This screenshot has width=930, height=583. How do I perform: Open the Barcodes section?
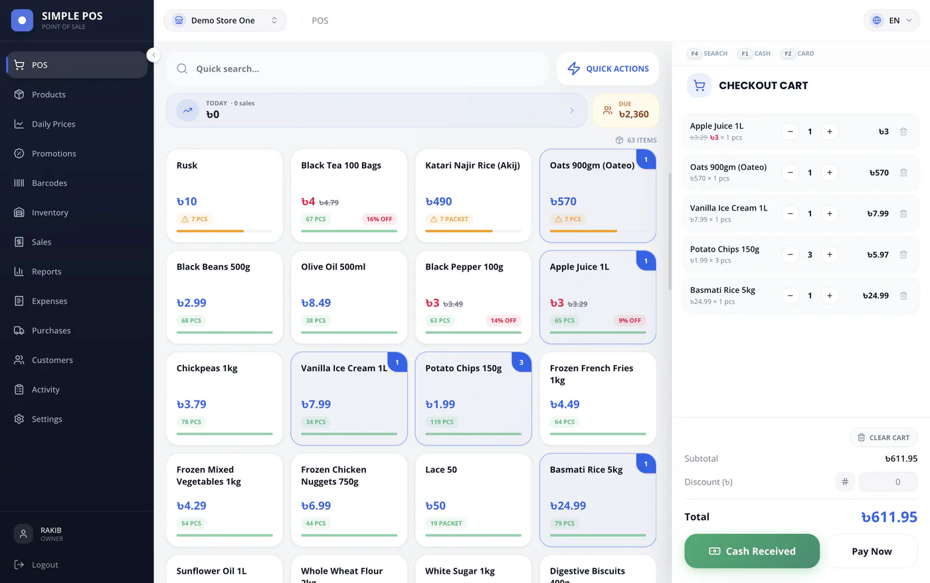pyautogui.click(x=77, y=183)
